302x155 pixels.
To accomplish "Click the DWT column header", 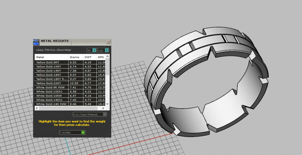I will [89, 57].
